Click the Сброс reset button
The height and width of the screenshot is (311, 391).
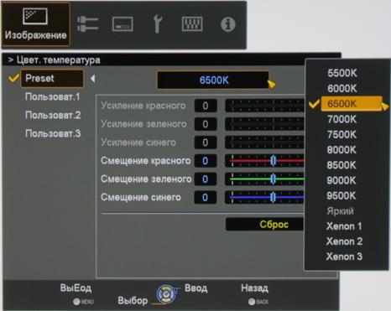[265, 224]
